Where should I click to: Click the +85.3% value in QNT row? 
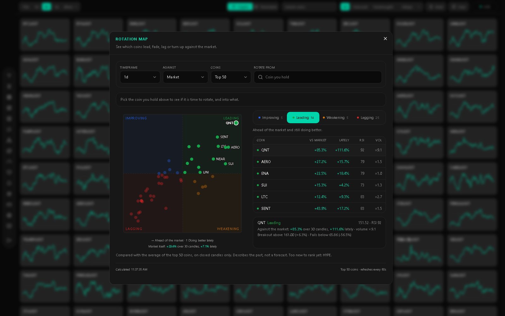click(320, 150)
